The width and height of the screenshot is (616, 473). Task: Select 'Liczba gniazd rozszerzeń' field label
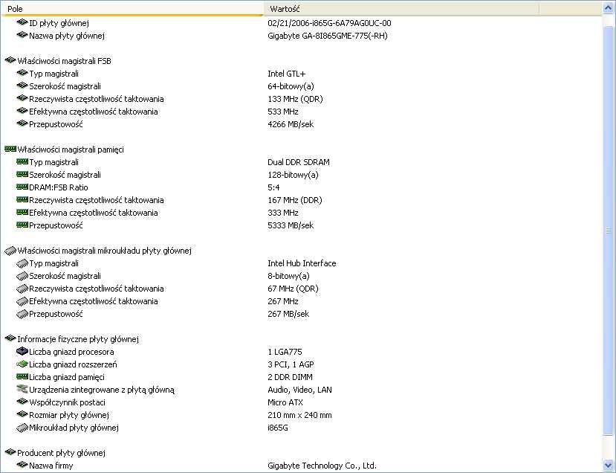point(73,364)
